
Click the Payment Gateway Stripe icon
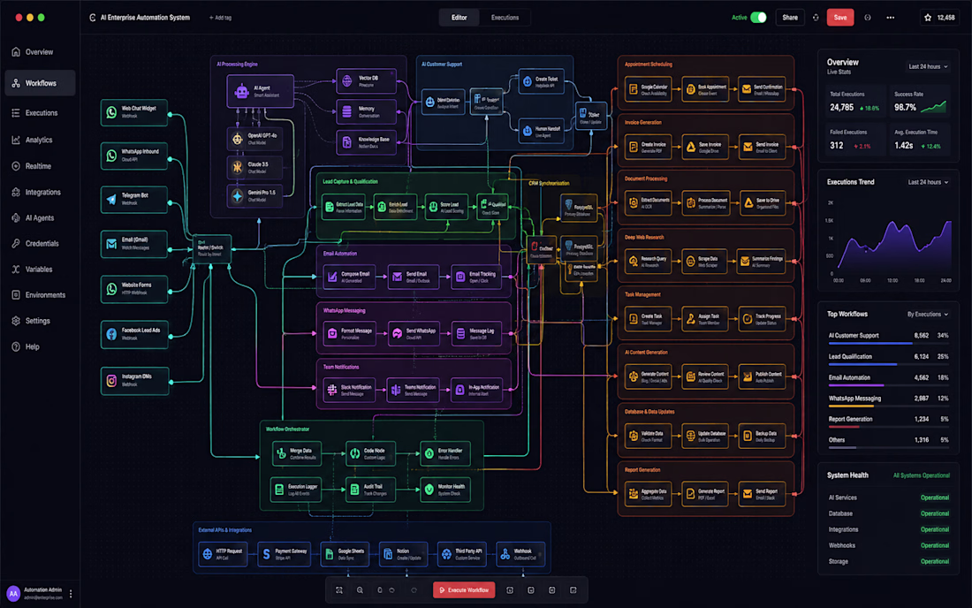pyautogui.click(x=267, y=554)
